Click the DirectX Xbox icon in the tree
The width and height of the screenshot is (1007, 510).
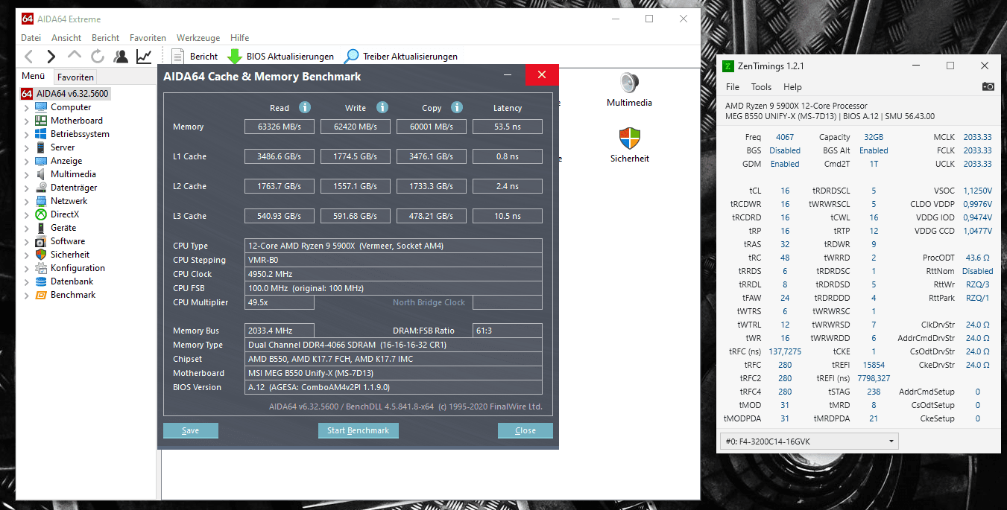41,214
